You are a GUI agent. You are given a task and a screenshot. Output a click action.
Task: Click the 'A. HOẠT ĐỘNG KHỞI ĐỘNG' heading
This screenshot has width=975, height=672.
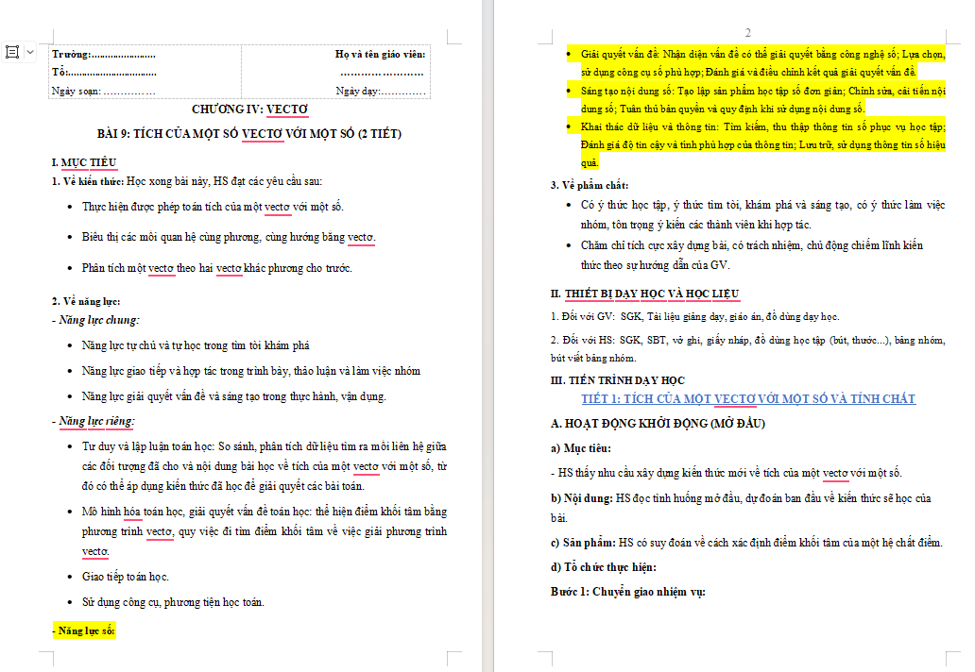(x=658, y=424)
